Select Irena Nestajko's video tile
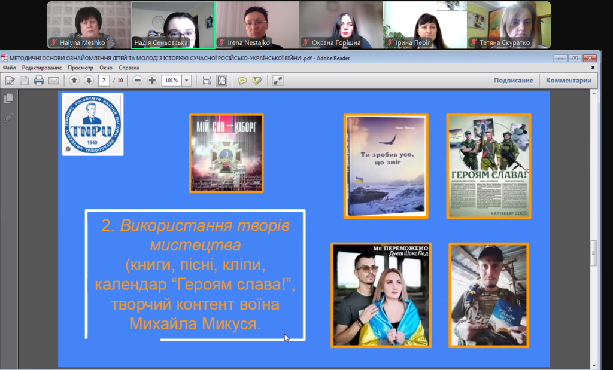Image resolution: width=613 pixels, height=370 pixels. tap(257, 25)
